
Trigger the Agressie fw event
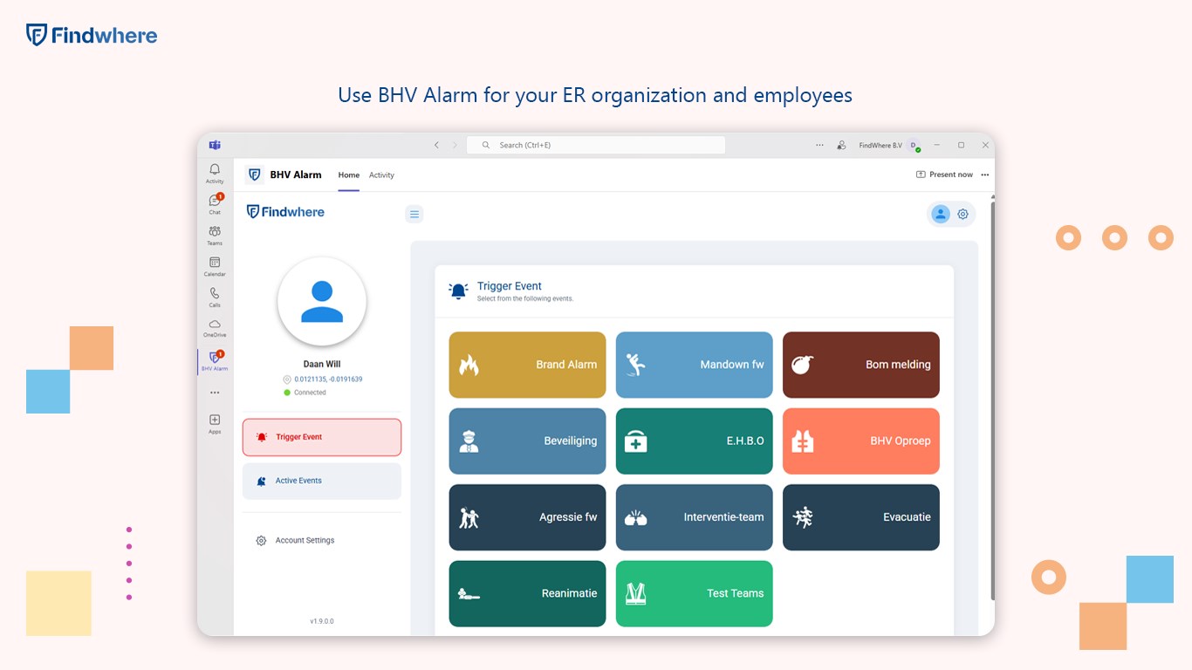[x=527, y=517]
